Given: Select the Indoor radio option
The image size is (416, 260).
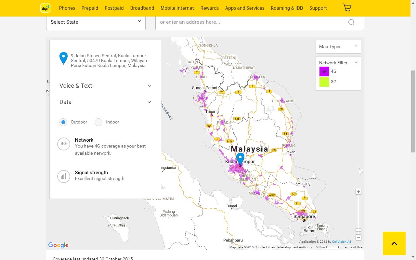Looking at the screenshot, I should [98, 122].
